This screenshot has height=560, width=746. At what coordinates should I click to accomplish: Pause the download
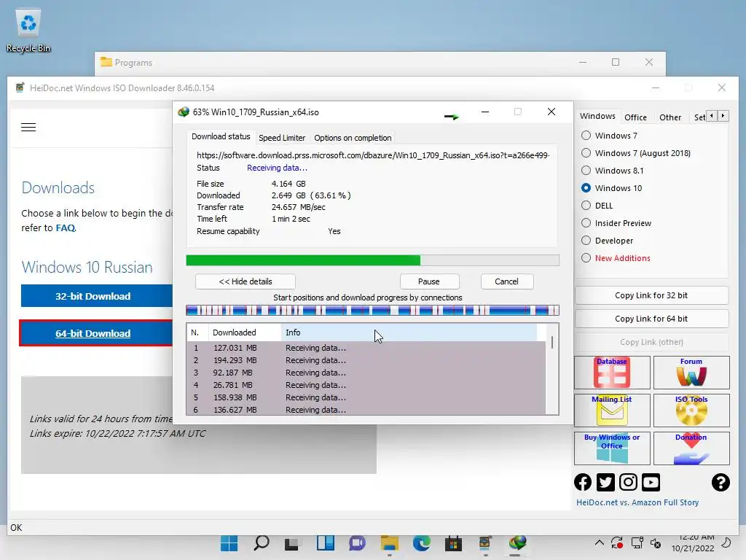[428, 281]
